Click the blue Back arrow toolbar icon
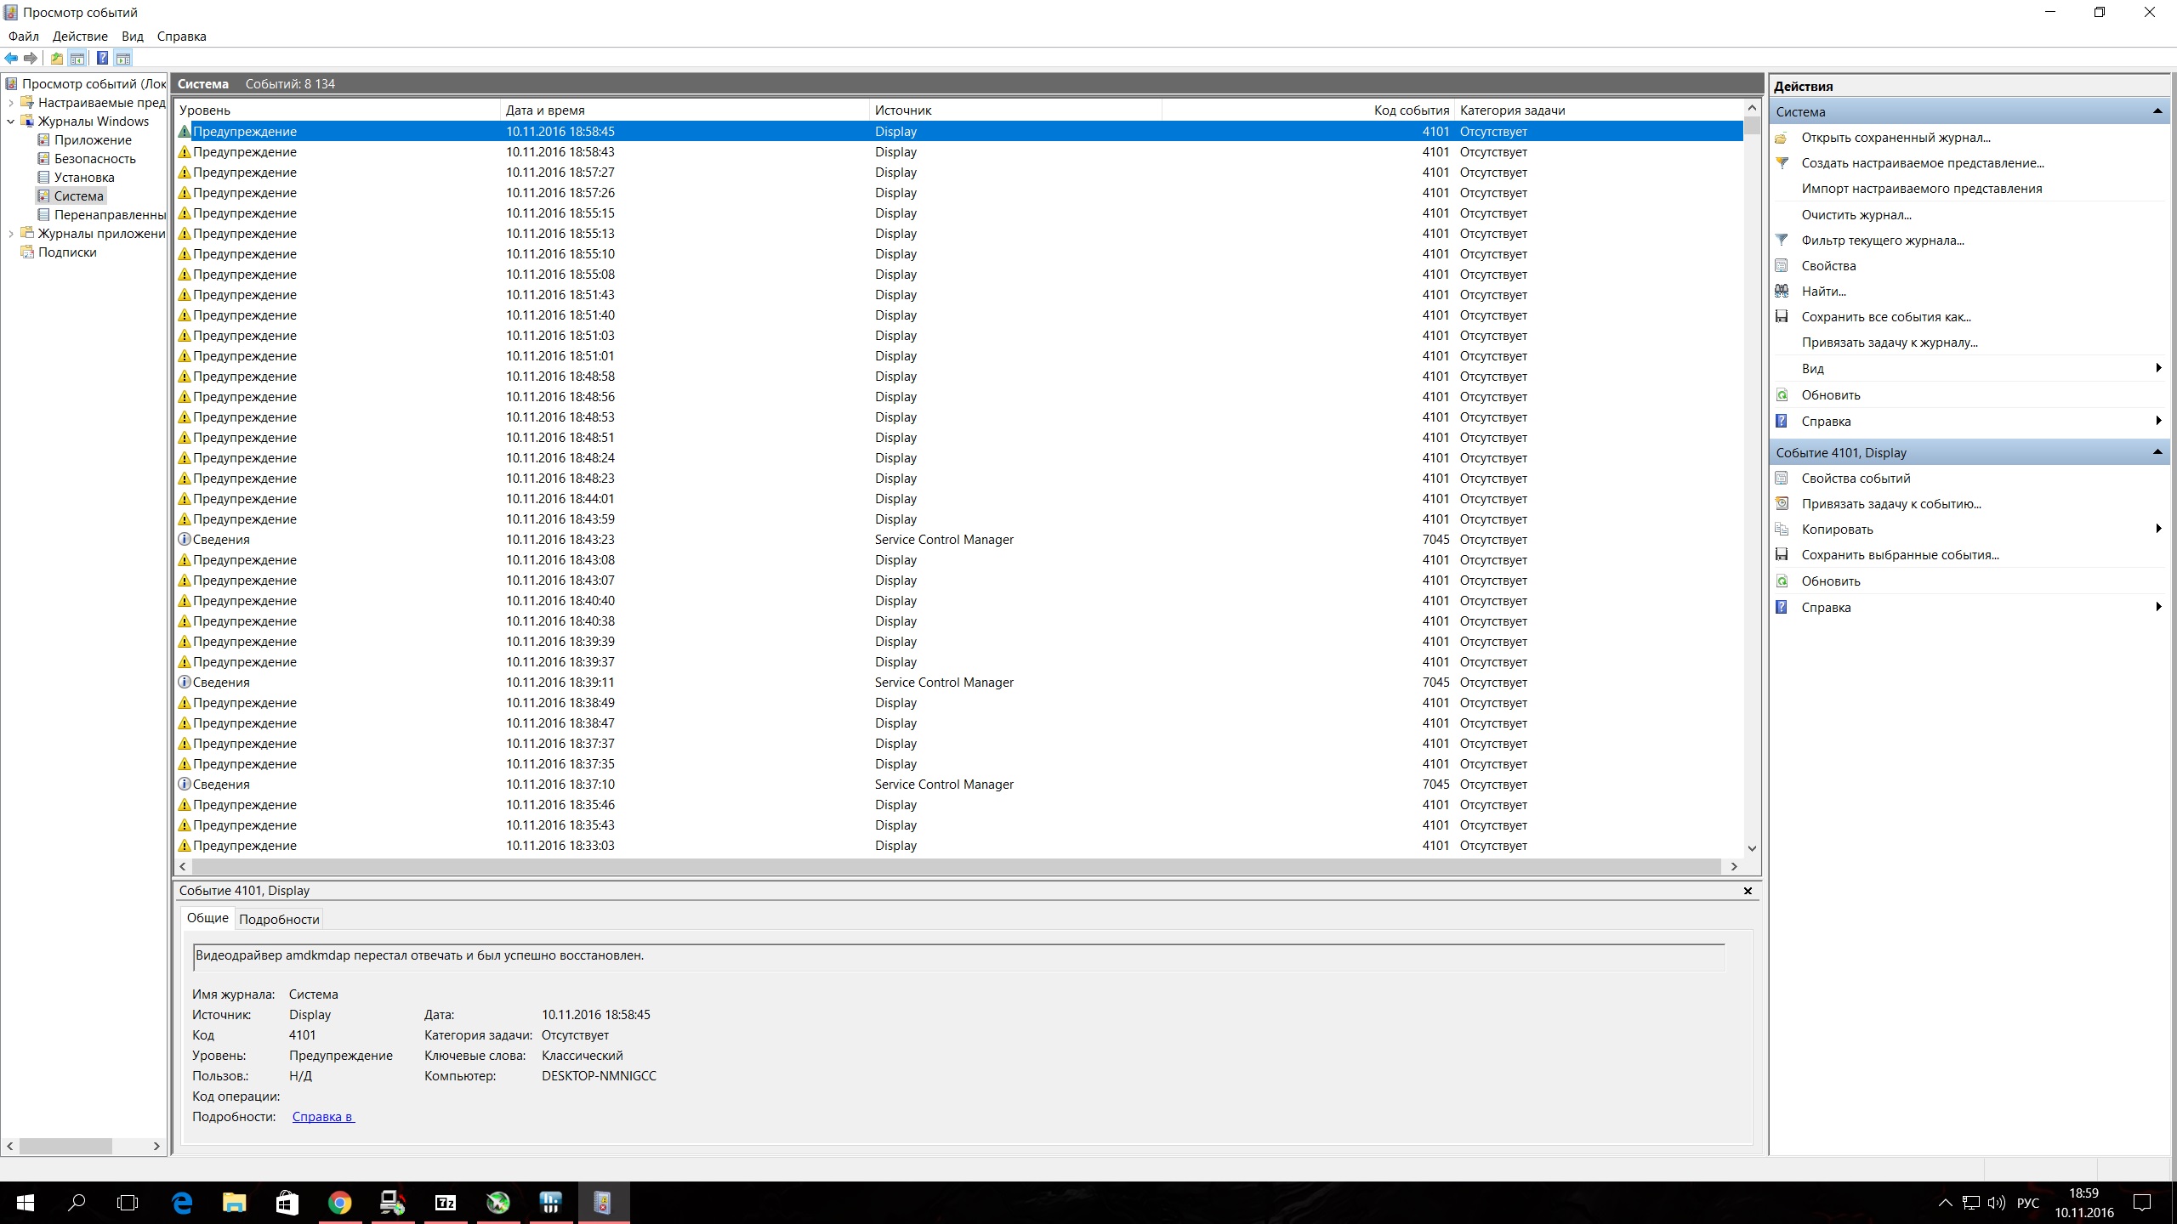The width and height of the screenshot is (2177, 1224). click(11, 58)
